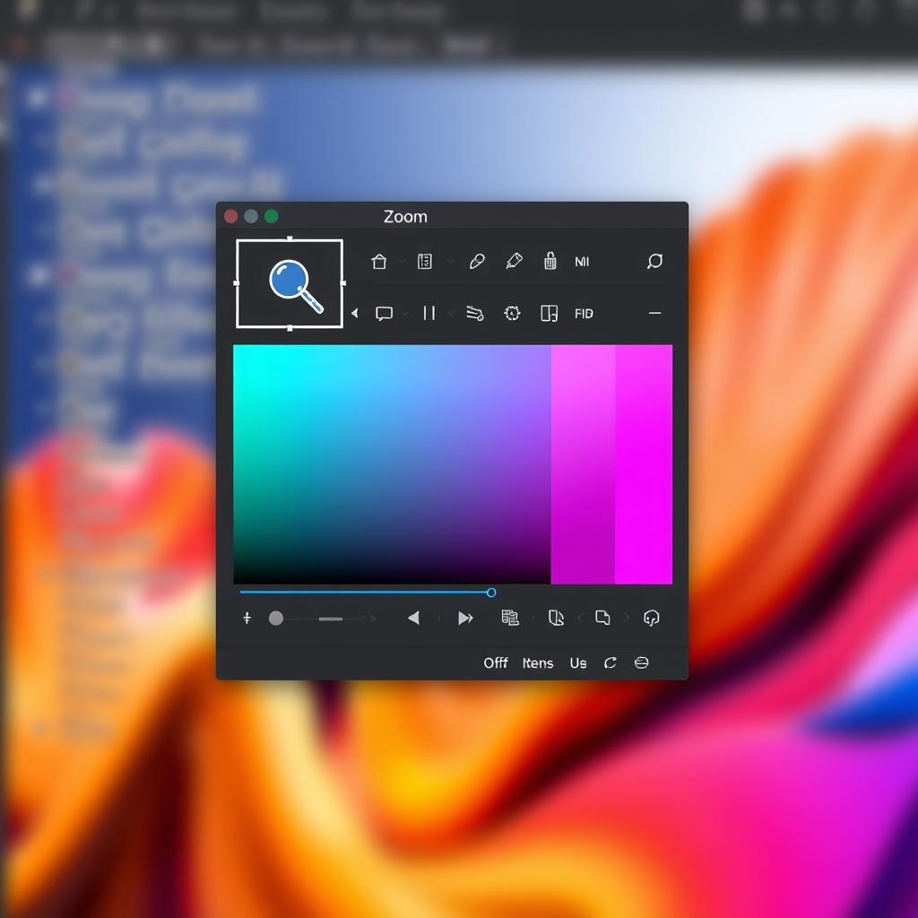
Task: Choose the light magenta strip swatch
Action: [583, 464]
